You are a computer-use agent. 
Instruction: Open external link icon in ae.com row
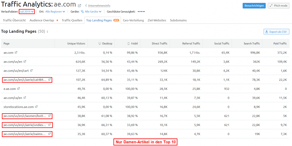tap(16, 52)
